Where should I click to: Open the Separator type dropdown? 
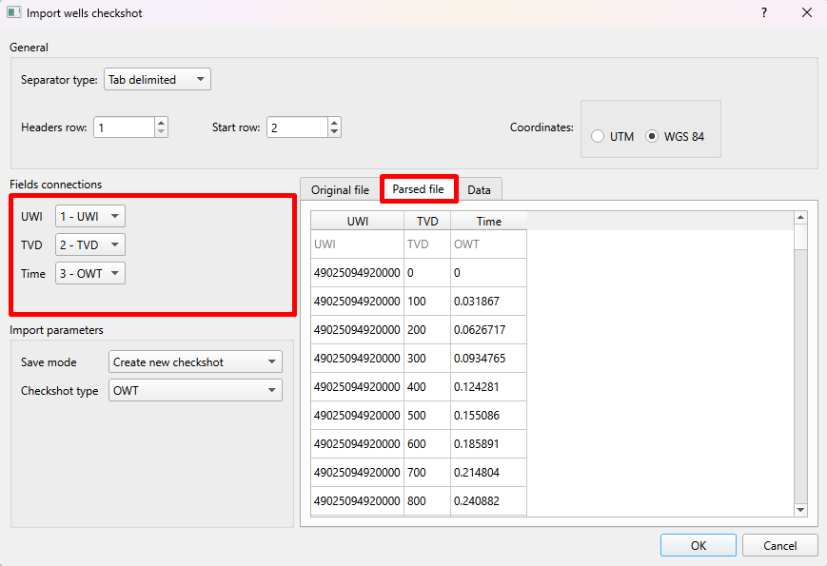pos(157,79)
